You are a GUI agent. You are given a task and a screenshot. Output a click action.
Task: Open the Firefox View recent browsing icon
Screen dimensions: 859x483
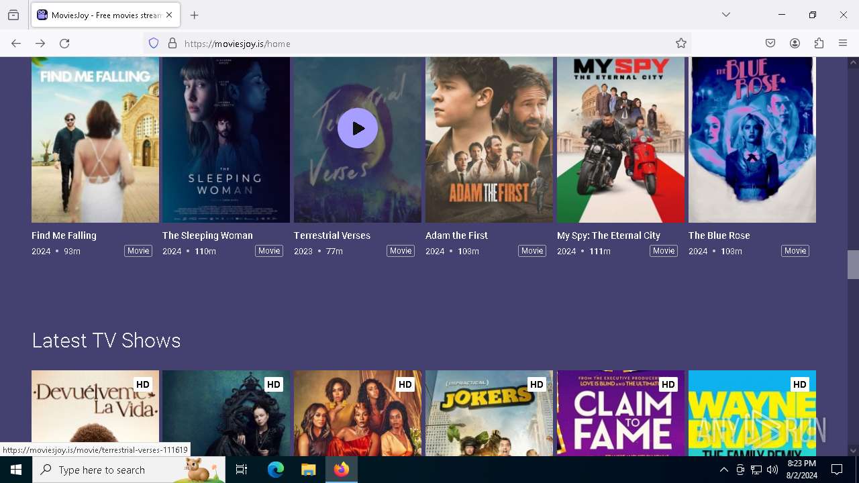tap(13, 15)
